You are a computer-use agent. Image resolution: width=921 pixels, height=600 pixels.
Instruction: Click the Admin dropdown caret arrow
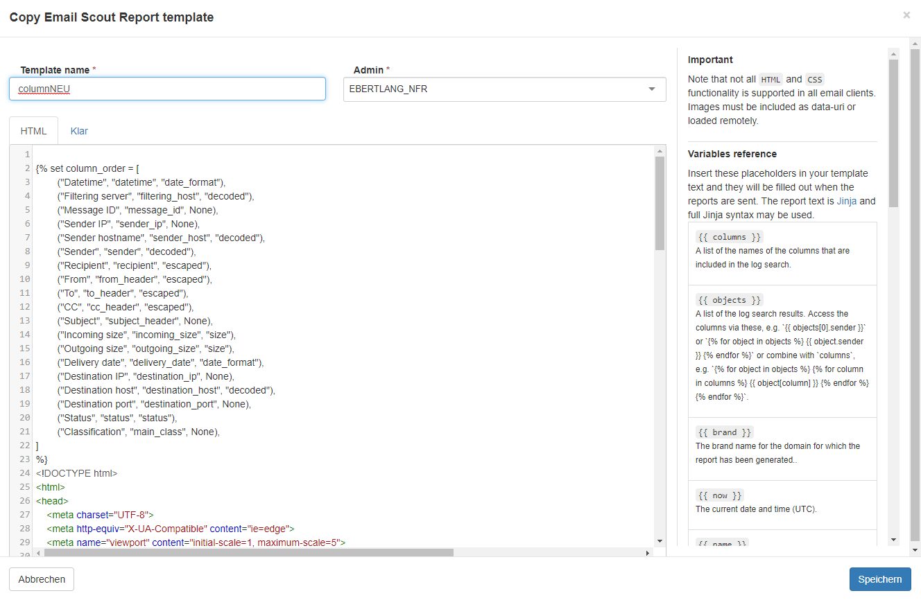(651, 89)
